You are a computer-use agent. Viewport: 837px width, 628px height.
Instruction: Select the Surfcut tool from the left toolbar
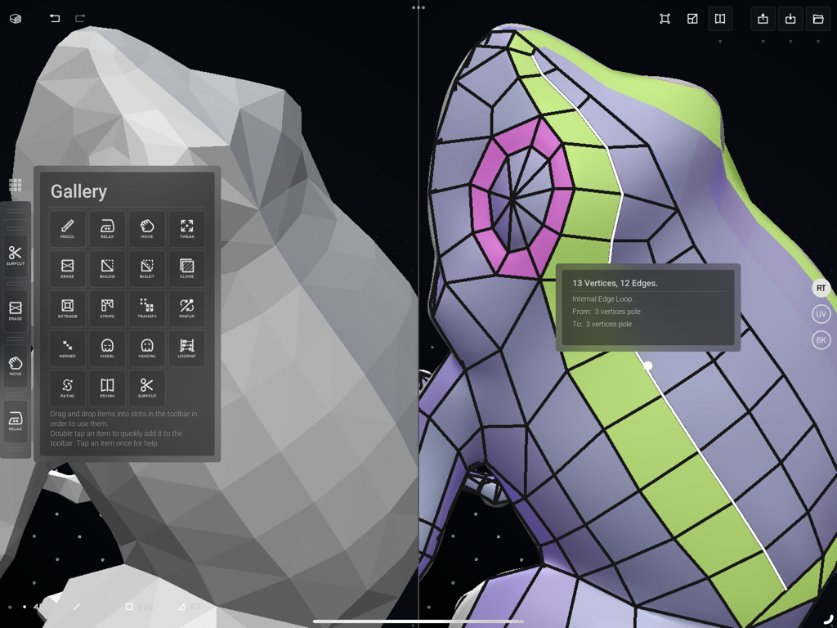tap(15, 258)
